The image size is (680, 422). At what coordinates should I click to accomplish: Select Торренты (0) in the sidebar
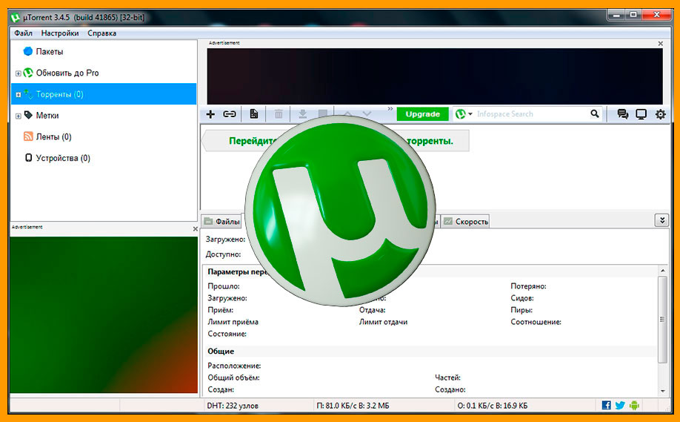(103, 94)
